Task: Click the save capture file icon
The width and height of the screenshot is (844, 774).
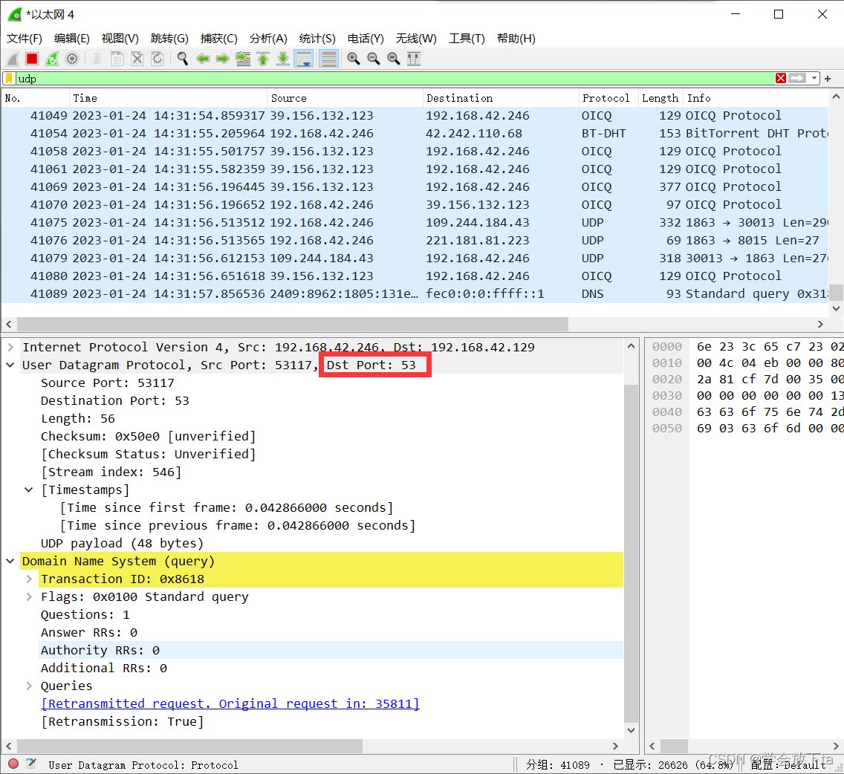Action: 117,59
